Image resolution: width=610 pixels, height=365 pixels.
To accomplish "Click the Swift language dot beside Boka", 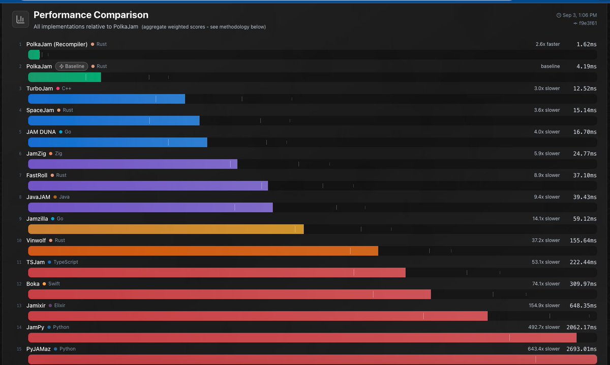I will point(45,284).
